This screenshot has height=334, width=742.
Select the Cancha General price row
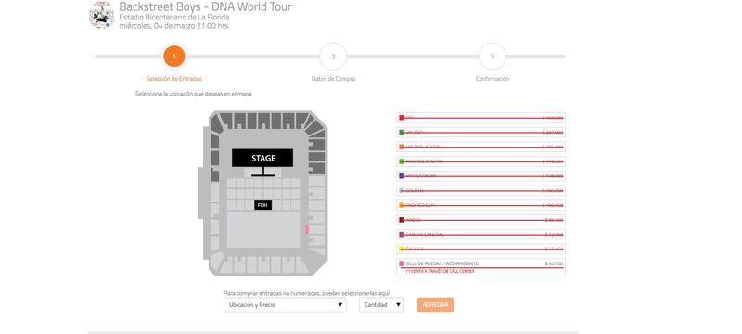480,235
